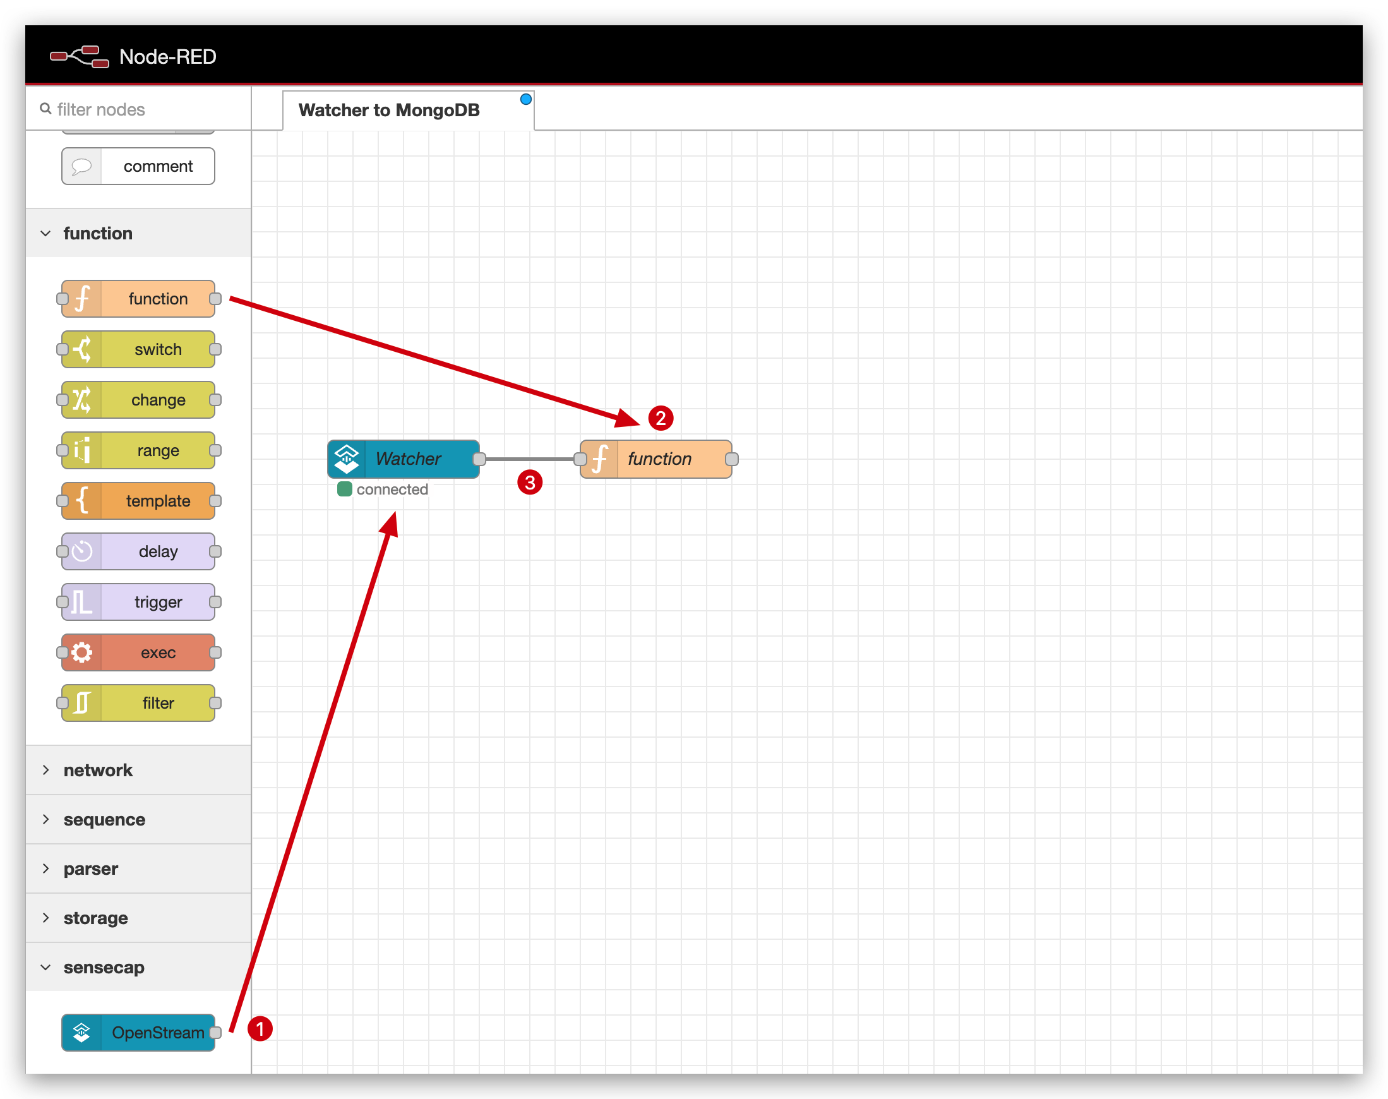Collapse the sensecap palette category

click(138, 967)
